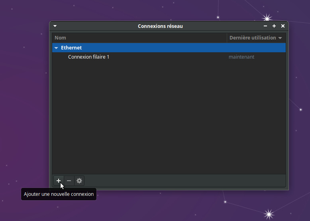Select the Connexion filaire 1 entry
310x221 pixels.
[x=88, y=57]
